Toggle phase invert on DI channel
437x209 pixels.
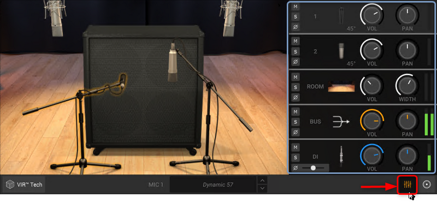296,168
